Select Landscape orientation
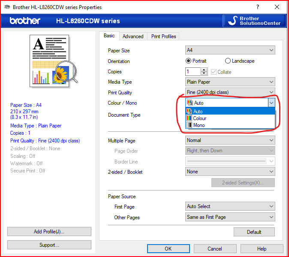The image size is (289, 257). coord(240,61)
